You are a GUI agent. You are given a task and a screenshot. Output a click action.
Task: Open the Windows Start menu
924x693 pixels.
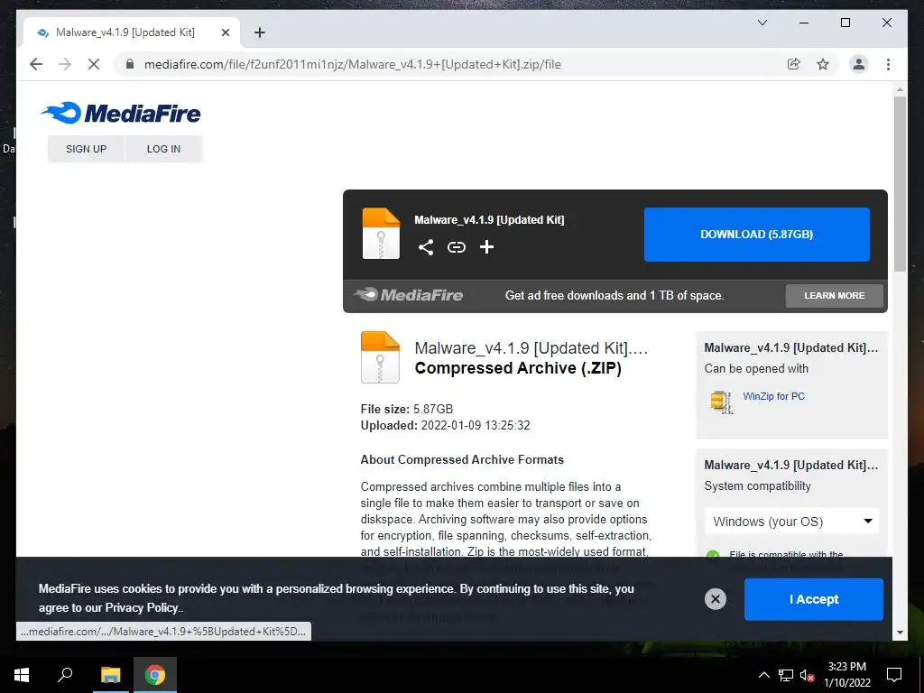point(22,675)
